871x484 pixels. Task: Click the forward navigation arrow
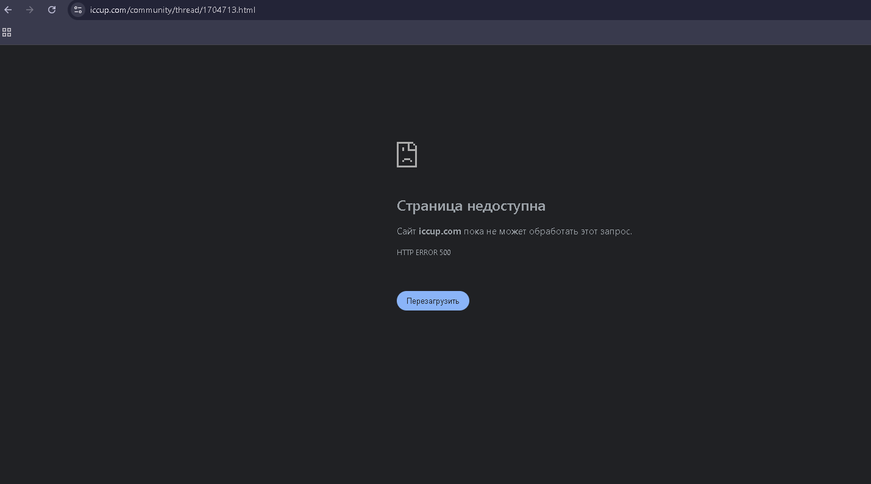(x=29, y=10)
